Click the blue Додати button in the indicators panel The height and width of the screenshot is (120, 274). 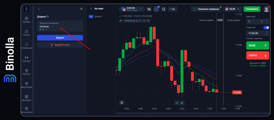click(x=60, y=38)
